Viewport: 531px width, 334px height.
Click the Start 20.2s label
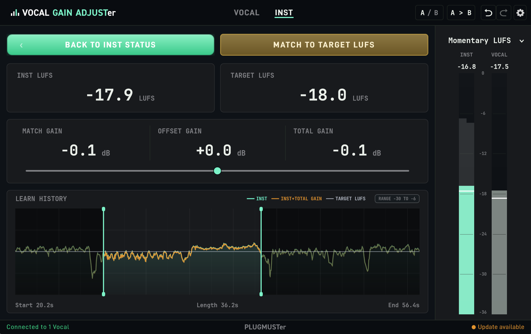pyautogui.click(x=34, y=305)
